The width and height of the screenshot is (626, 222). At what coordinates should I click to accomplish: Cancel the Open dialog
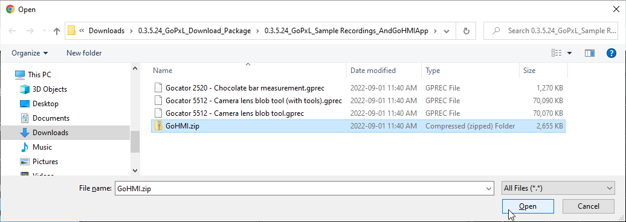[x=588, y=206]
